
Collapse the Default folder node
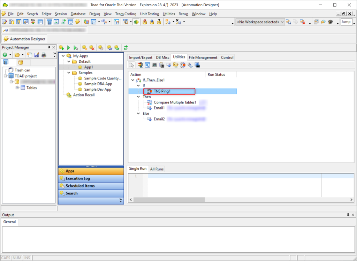69,61
